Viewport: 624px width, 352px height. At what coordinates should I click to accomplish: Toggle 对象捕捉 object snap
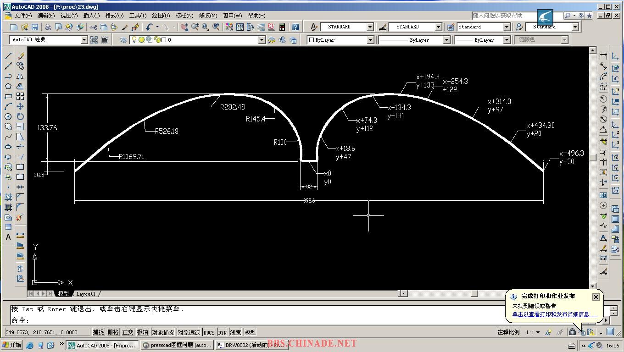point(163,332)
